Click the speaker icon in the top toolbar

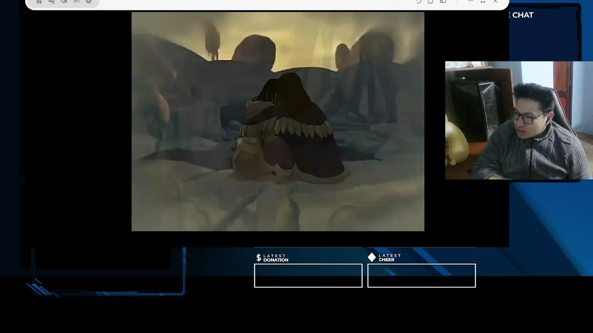pyautogui.click(x=64, y=1)
